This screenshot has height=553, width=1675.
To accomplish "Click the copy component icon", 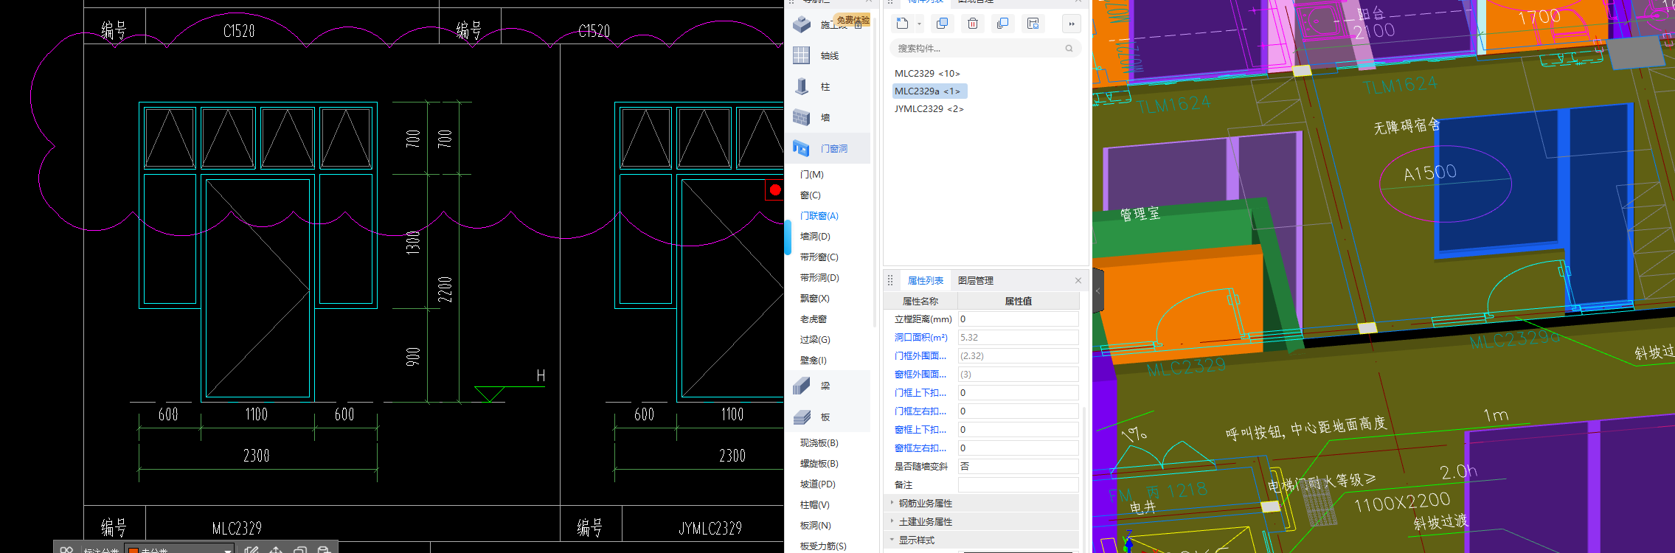I will (942, 24).
